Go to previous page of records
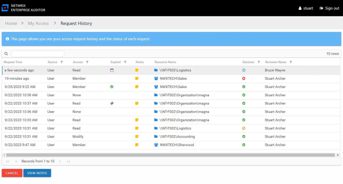Viewport: 343px width, 184px height. pos(16,161)
